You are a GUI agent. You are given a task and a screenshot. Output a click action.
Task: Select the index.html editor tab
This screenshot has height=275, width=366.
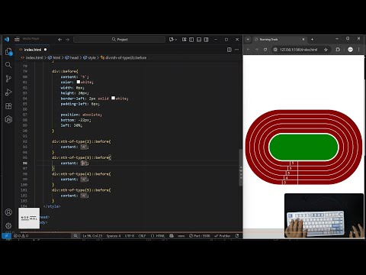33,50
